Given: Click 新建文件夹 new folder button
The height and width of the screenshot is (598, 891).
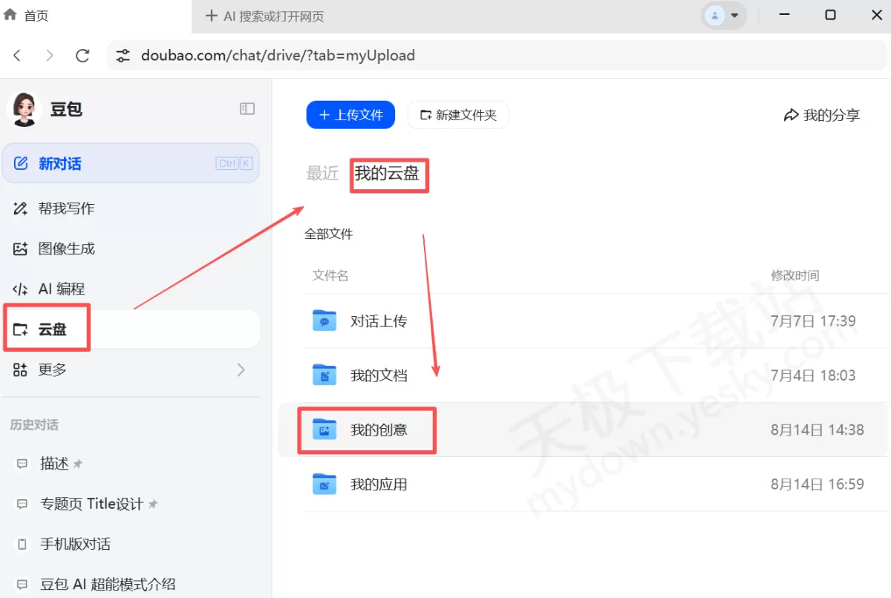Looking at the screenshot, I should pyautogui.click(x=458, y=115).
